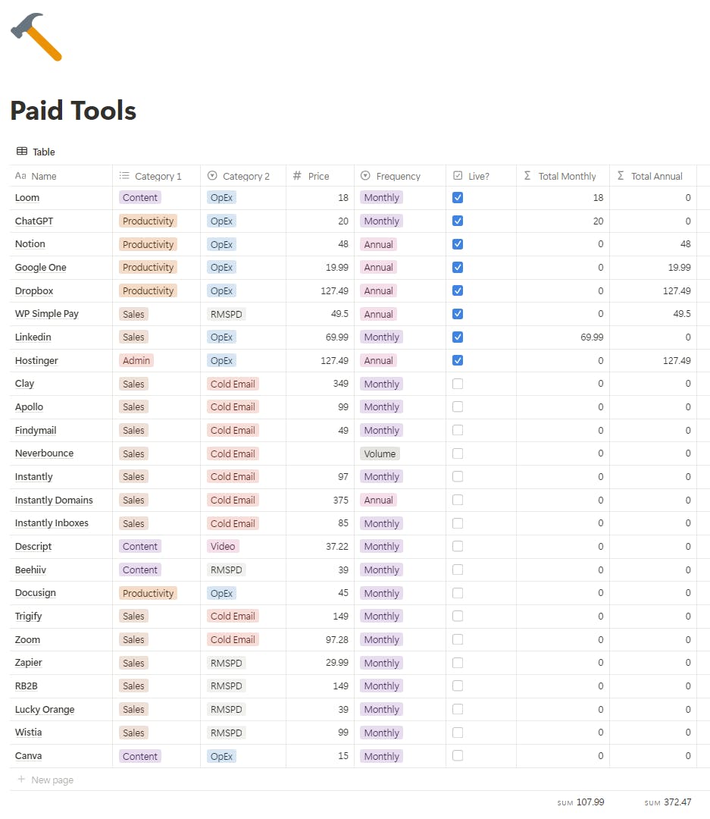Click the plus icon beside New page

[21, 780]
